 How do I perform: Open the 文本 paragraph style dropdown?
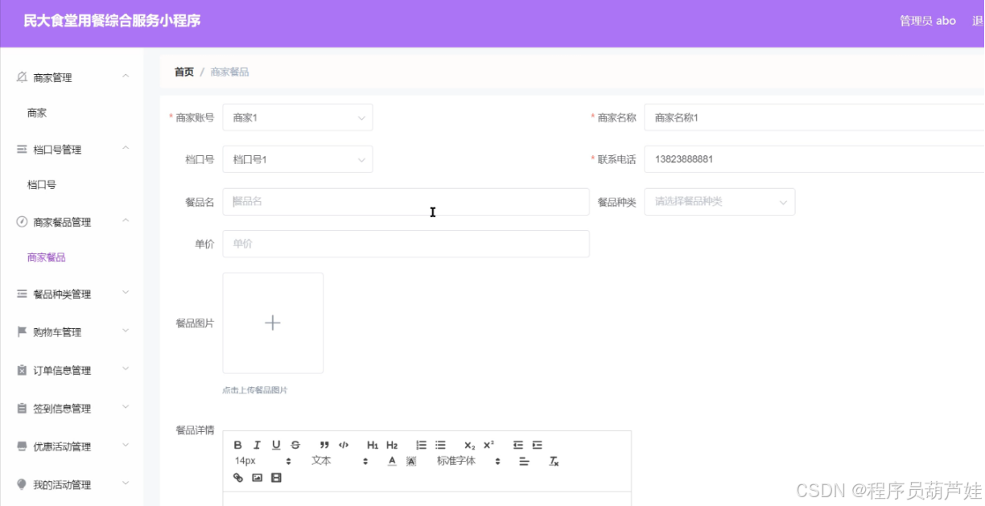[x=340, y=462]
